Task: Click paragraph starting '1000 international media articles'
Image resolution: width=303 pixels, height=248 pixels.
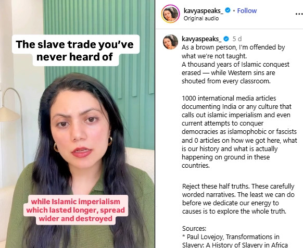Action: click(x=239, y=132)
